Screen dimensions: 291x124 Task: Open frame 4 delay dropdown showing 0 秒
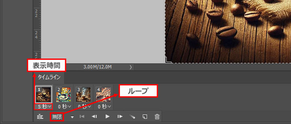point(104,107)
